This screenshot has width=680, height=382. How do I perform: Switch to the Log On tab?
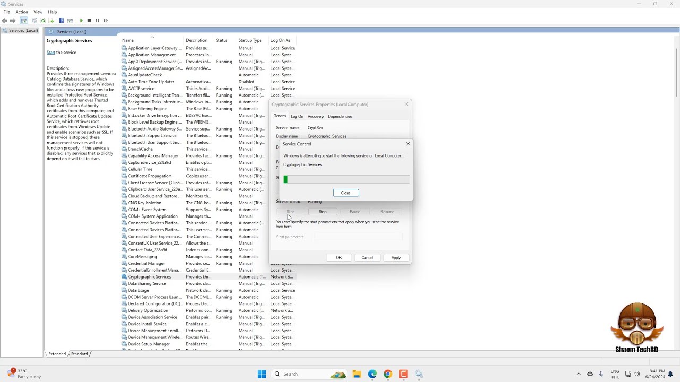point(297,116)
